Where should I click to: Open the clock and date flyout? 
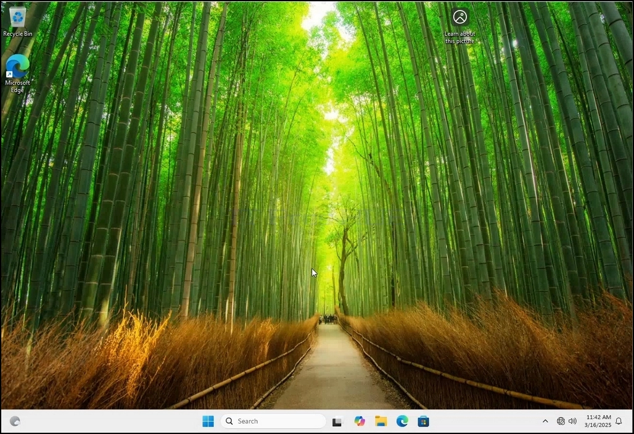pos(598,421)
